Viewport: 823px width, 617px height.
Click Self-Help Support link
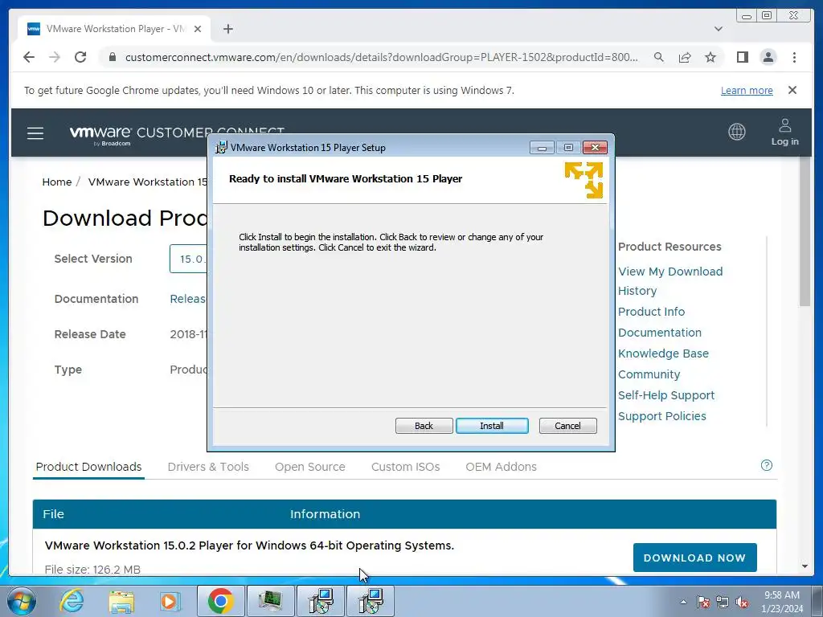click(666, 395)
